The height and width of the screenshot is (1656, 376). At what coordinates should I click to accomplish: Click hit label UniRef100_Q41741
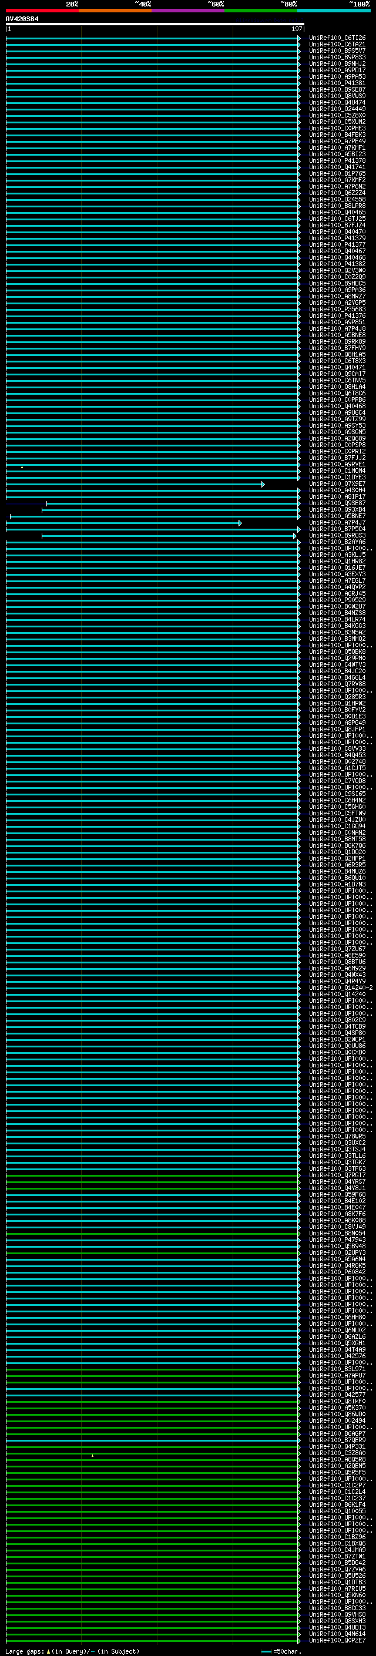click(x=337, y=167)
